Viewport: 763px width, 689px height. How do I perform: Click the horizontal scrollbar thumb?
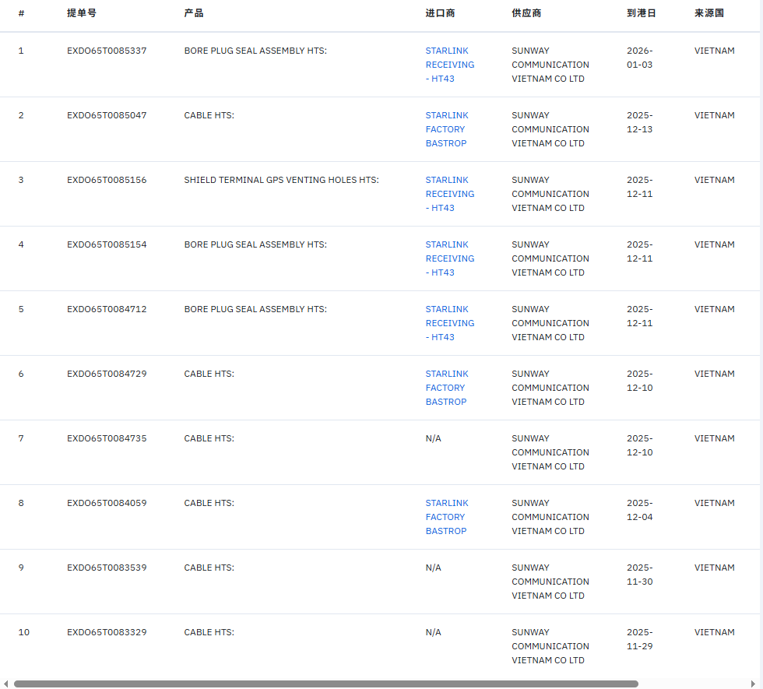point(326,684)
